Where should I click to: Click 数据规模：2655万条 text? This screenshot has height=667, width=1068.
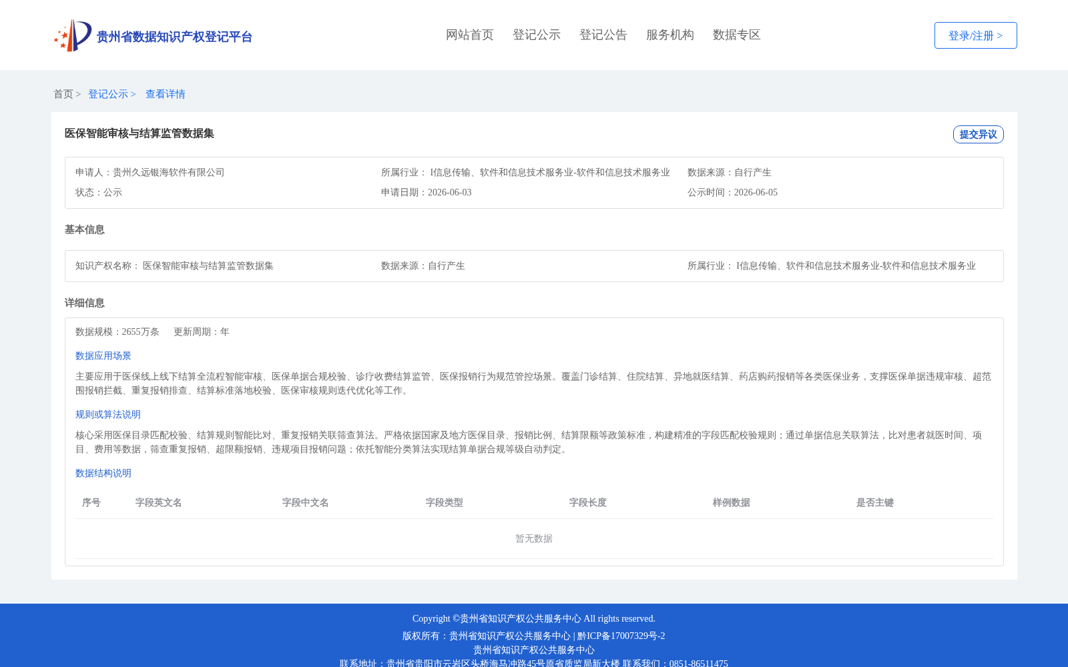click(x=117, y=331)
